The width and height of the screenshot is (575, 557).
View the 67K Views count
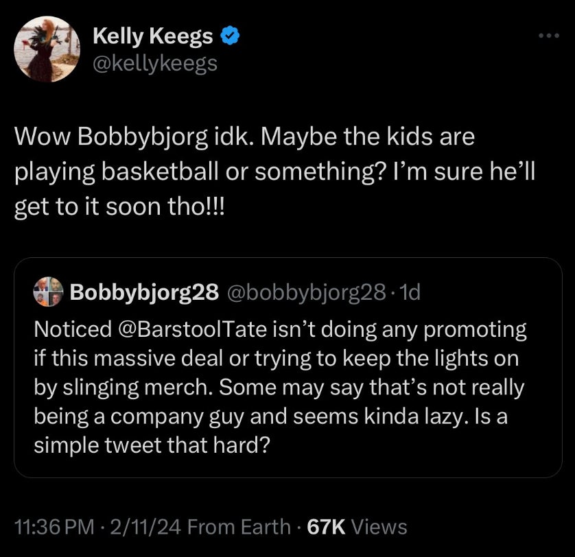[357, 527]
